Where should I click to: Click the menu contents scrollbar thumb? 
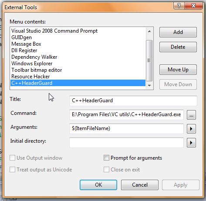tap(149, 60)
